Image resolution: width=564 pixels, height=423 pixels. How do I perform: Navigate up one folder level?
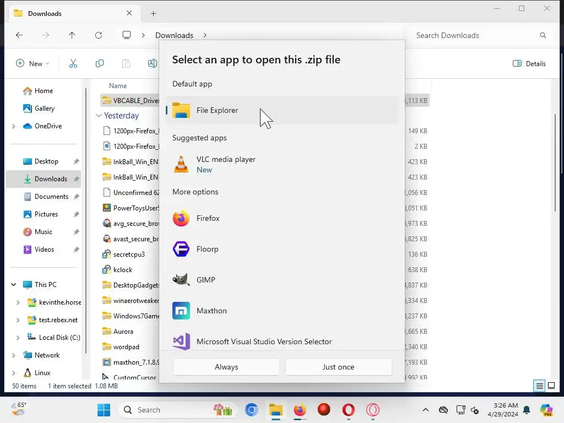(x=72, y=35)
